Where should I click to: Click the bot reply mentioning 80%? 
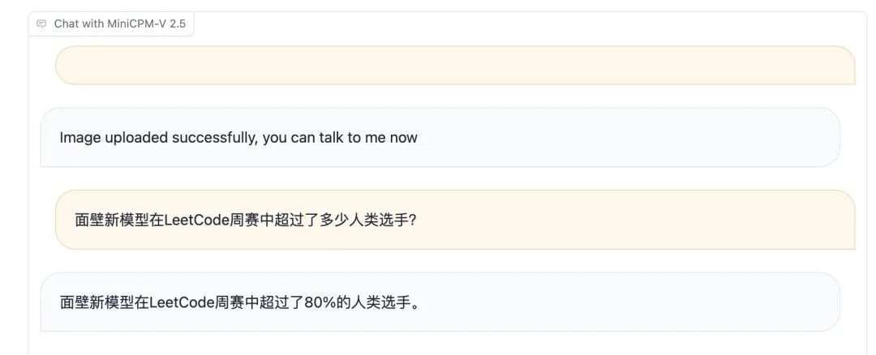point(440,302)
